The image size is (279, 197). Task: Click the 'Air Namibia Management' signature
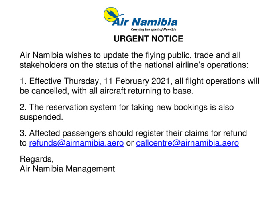[67, 169]
